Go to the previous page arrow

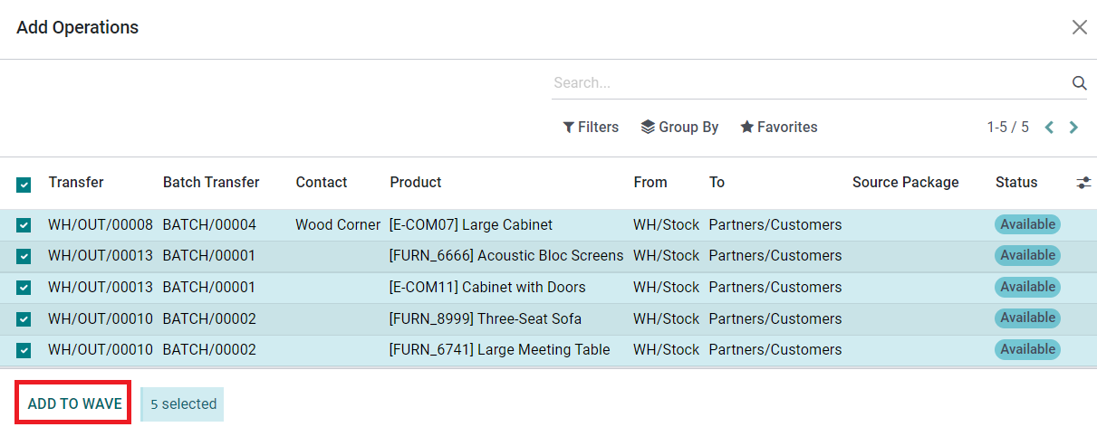[x=1049, y=128]
